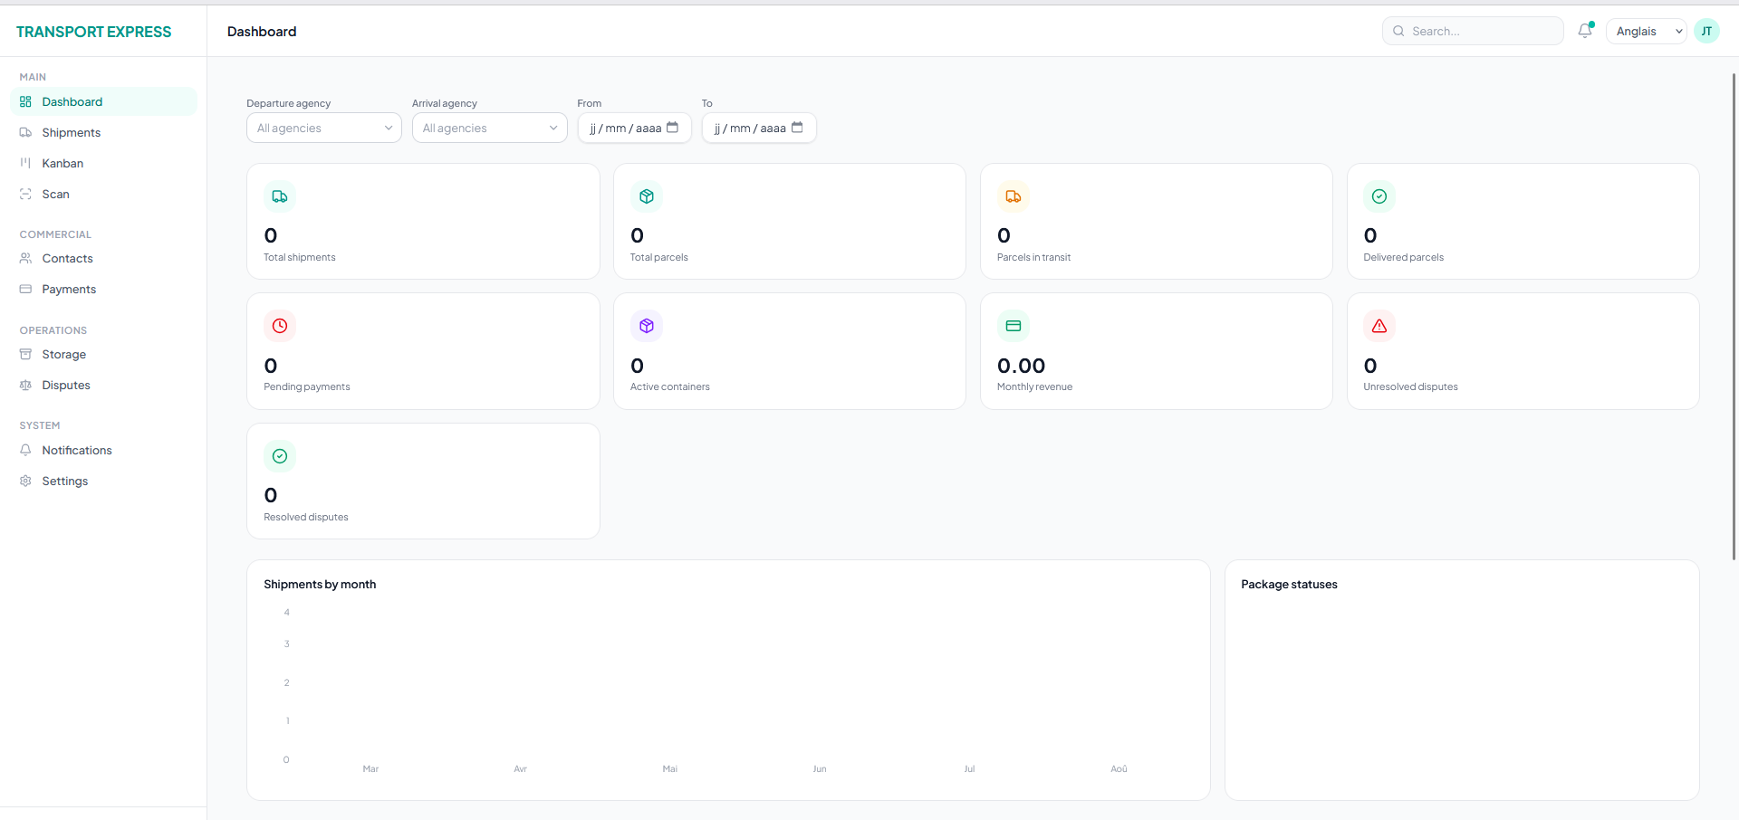This screenshot has width=1739, height=820.
Task: Click the Mar label on chart axis
Action: click(x=370, y=768)
